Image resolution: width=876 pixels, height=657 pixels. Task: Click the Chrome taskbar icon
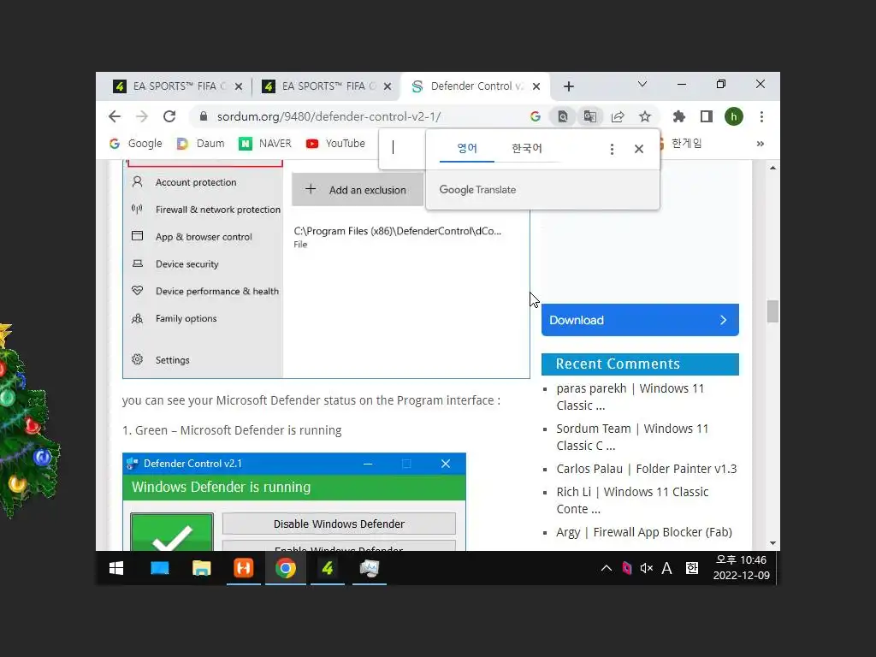[286, 568]
